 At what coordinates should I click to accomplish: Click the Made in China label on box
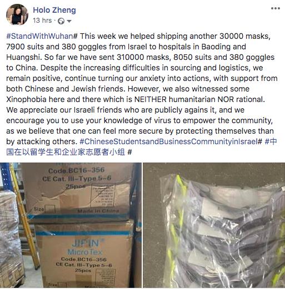click(98, 211)
